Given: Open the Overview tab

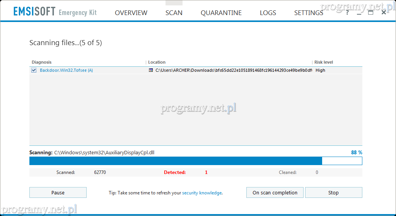Looking at the screenshot, I should (131, 13).
